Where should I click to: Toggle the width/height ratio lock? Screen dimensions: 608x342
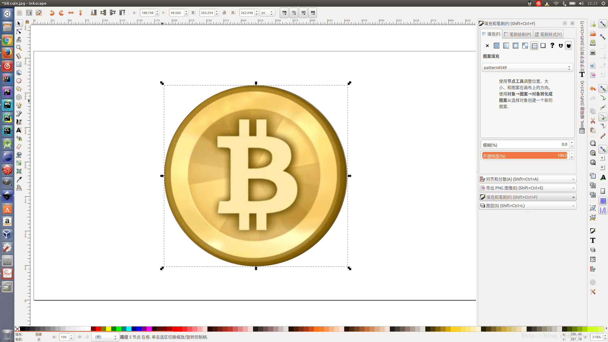pyautogui.click(x=224, y=13)
